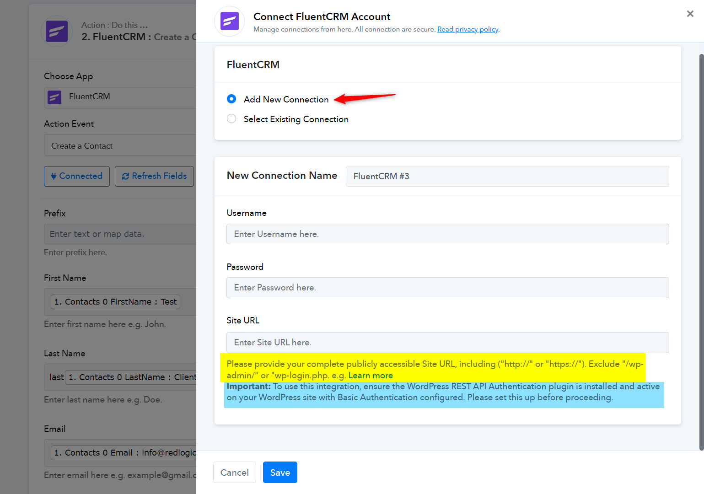This screenshot has width=704, height=494.
Task: Click the dialog's vertical scrollbar
Action: pos(701,252)
